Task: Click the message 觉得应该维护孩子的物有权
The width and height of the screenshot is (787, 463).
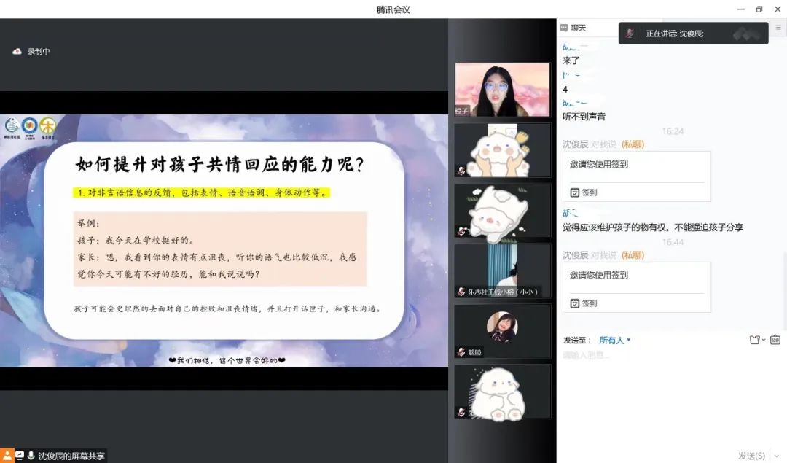Action: 652,227
